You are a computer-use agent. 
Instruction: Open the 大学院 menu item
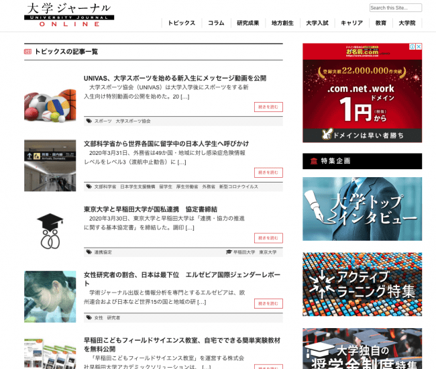pyautogui.click(x=406, y=23)
